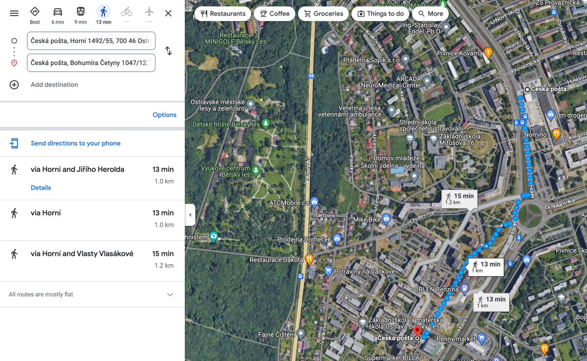Select the route via Horní
The image size is (587, 361).
(x=92, y=220)
